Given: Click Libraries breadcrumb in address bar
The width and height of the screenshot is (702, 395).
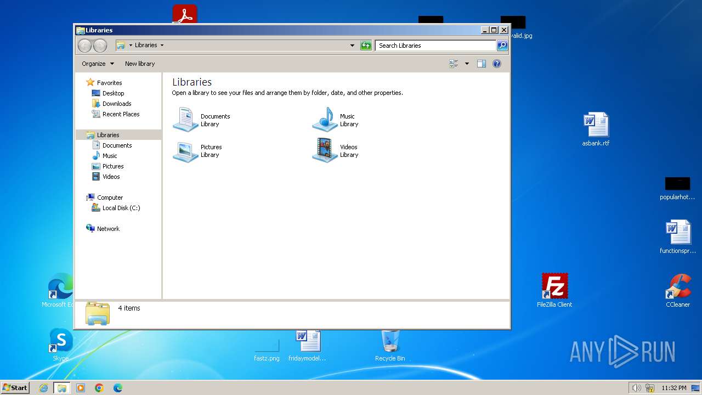Looking at the screenshot, I should (146, 46).
